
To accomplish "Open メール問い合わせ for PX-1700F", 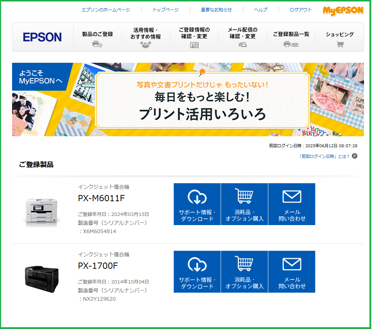I will point(292,272).
